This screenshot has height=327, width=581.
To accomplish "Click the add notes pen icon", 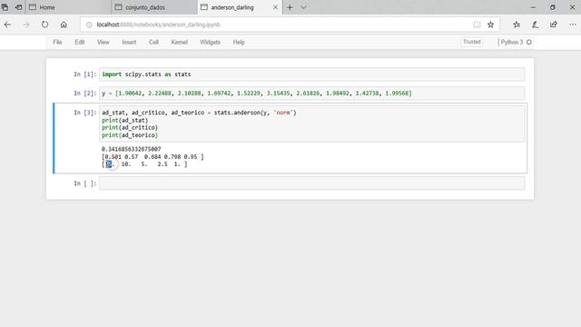I will point(535,25).
